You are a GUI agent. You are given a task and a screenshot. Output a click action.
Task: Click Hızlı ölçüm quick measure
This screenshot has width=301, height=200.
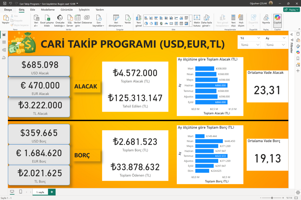(x=241, y=21)
